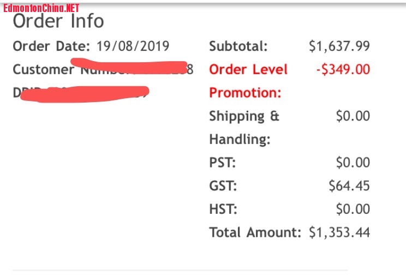Image resolution: width=406 pixels, height=275 pixels.
Task: Click the Subtotal label
Action: 238,46
